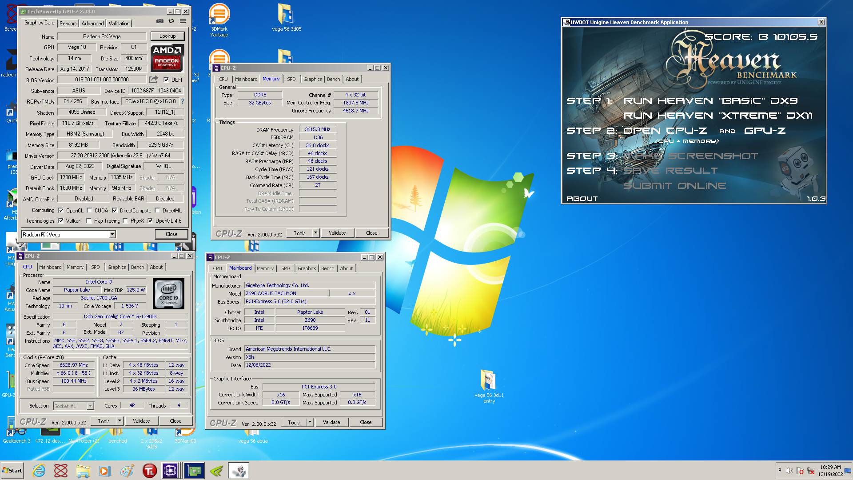Click the red TL taskbar icon
Image resolution: width=853 pixels, height=480 pixels.
point(149,471)
